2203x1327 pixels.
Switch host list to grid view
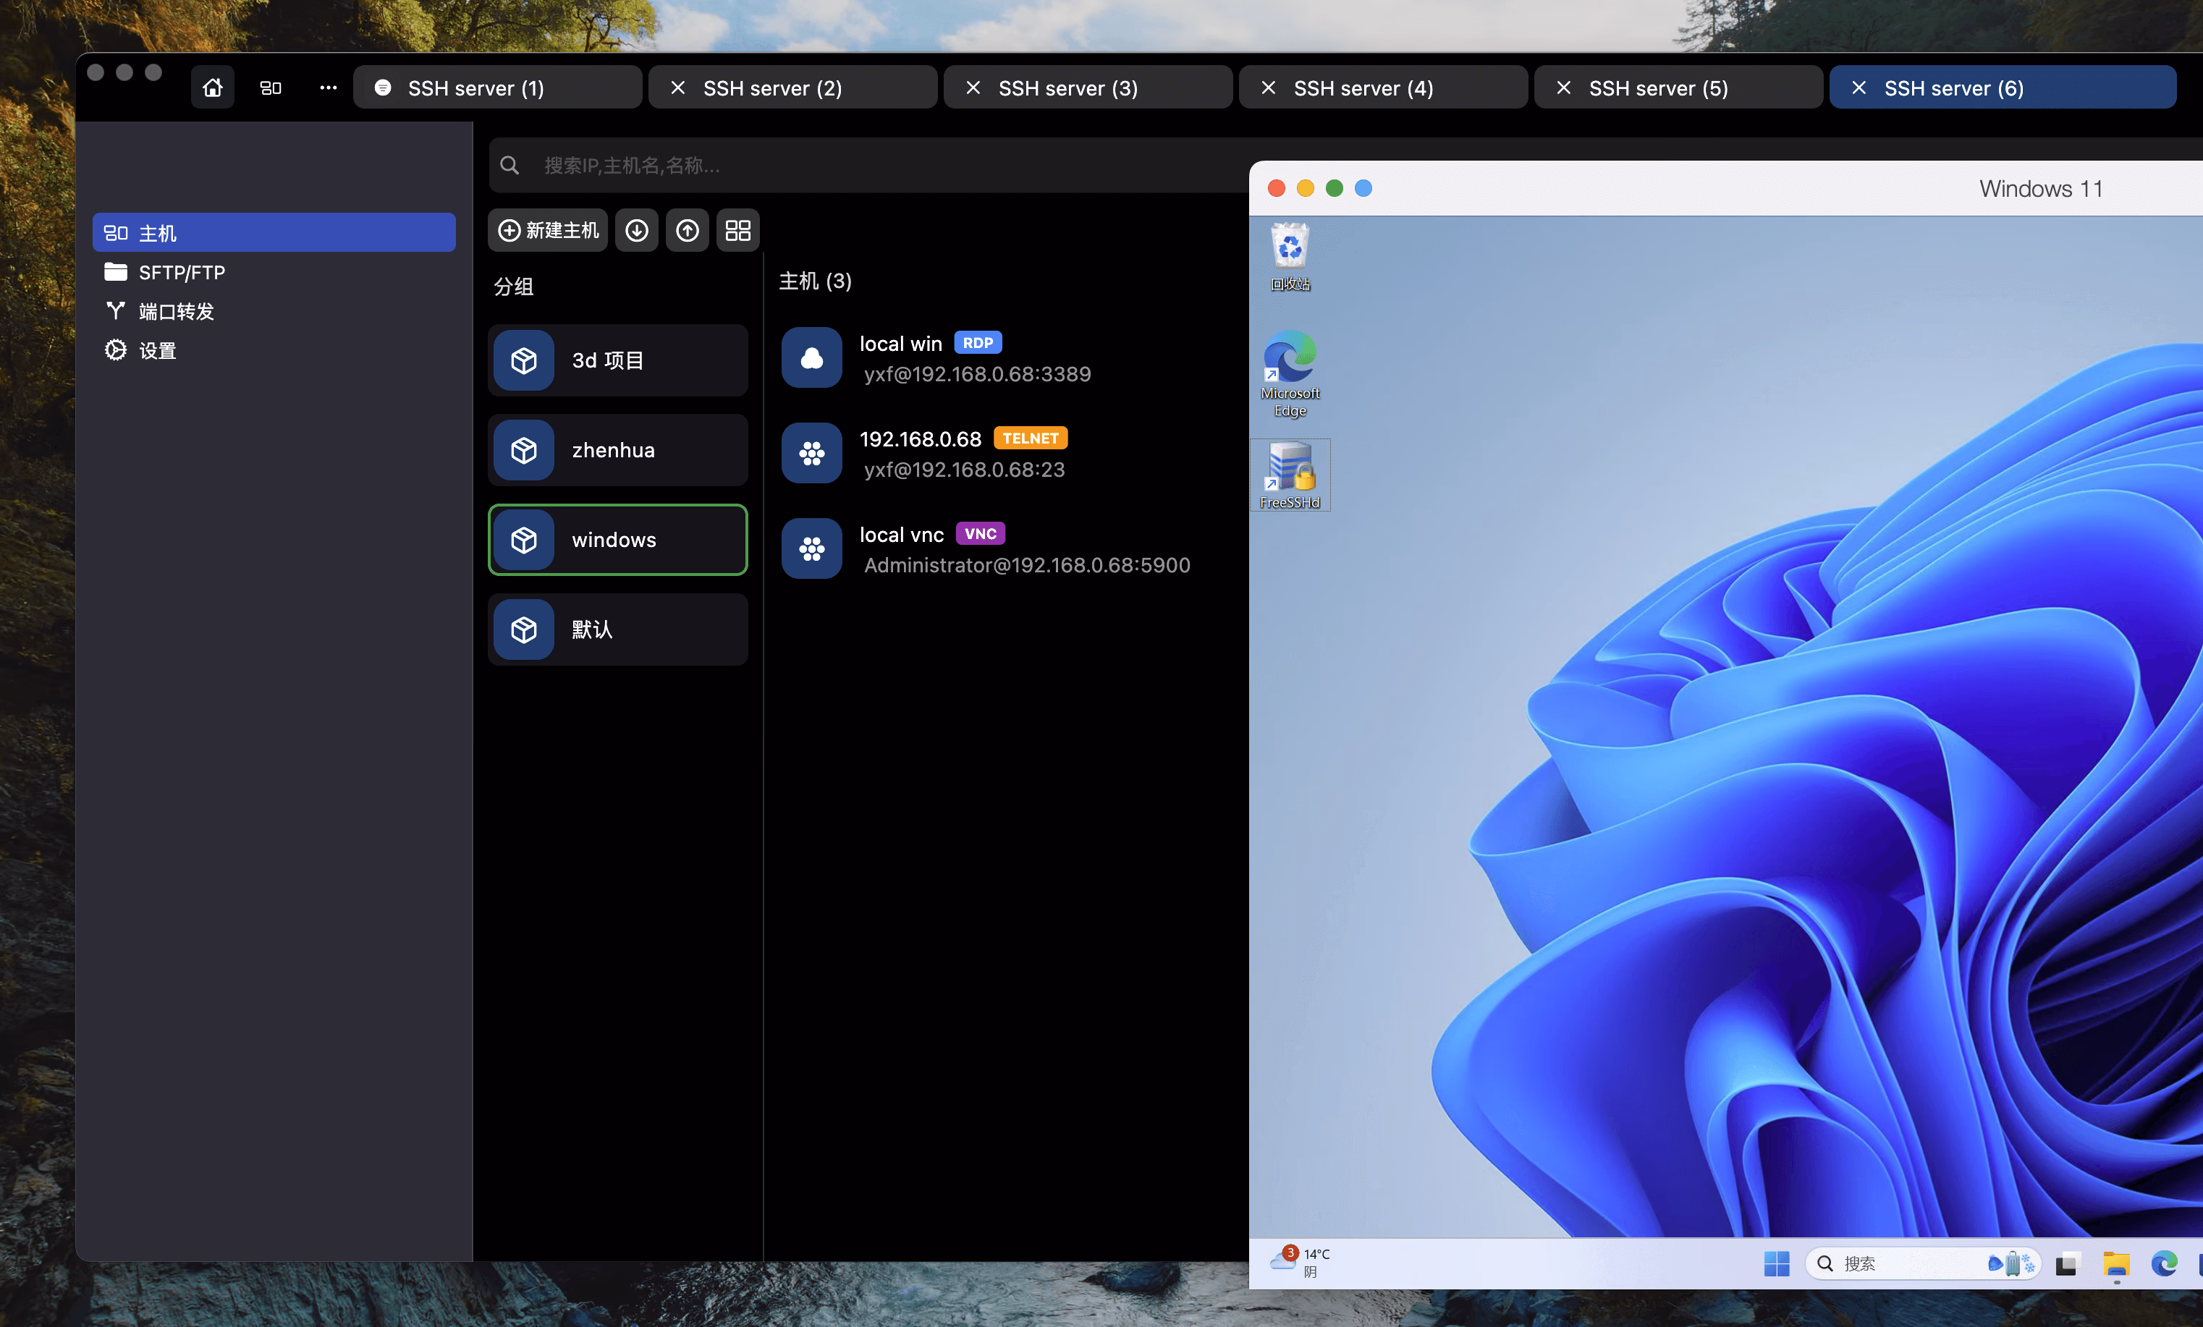(x=737, y=229)
